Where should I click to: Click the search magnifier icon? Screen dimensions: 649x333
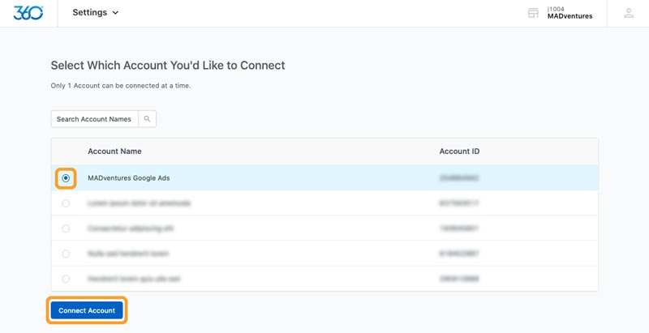pyautogui.click(x=147, y=119)
